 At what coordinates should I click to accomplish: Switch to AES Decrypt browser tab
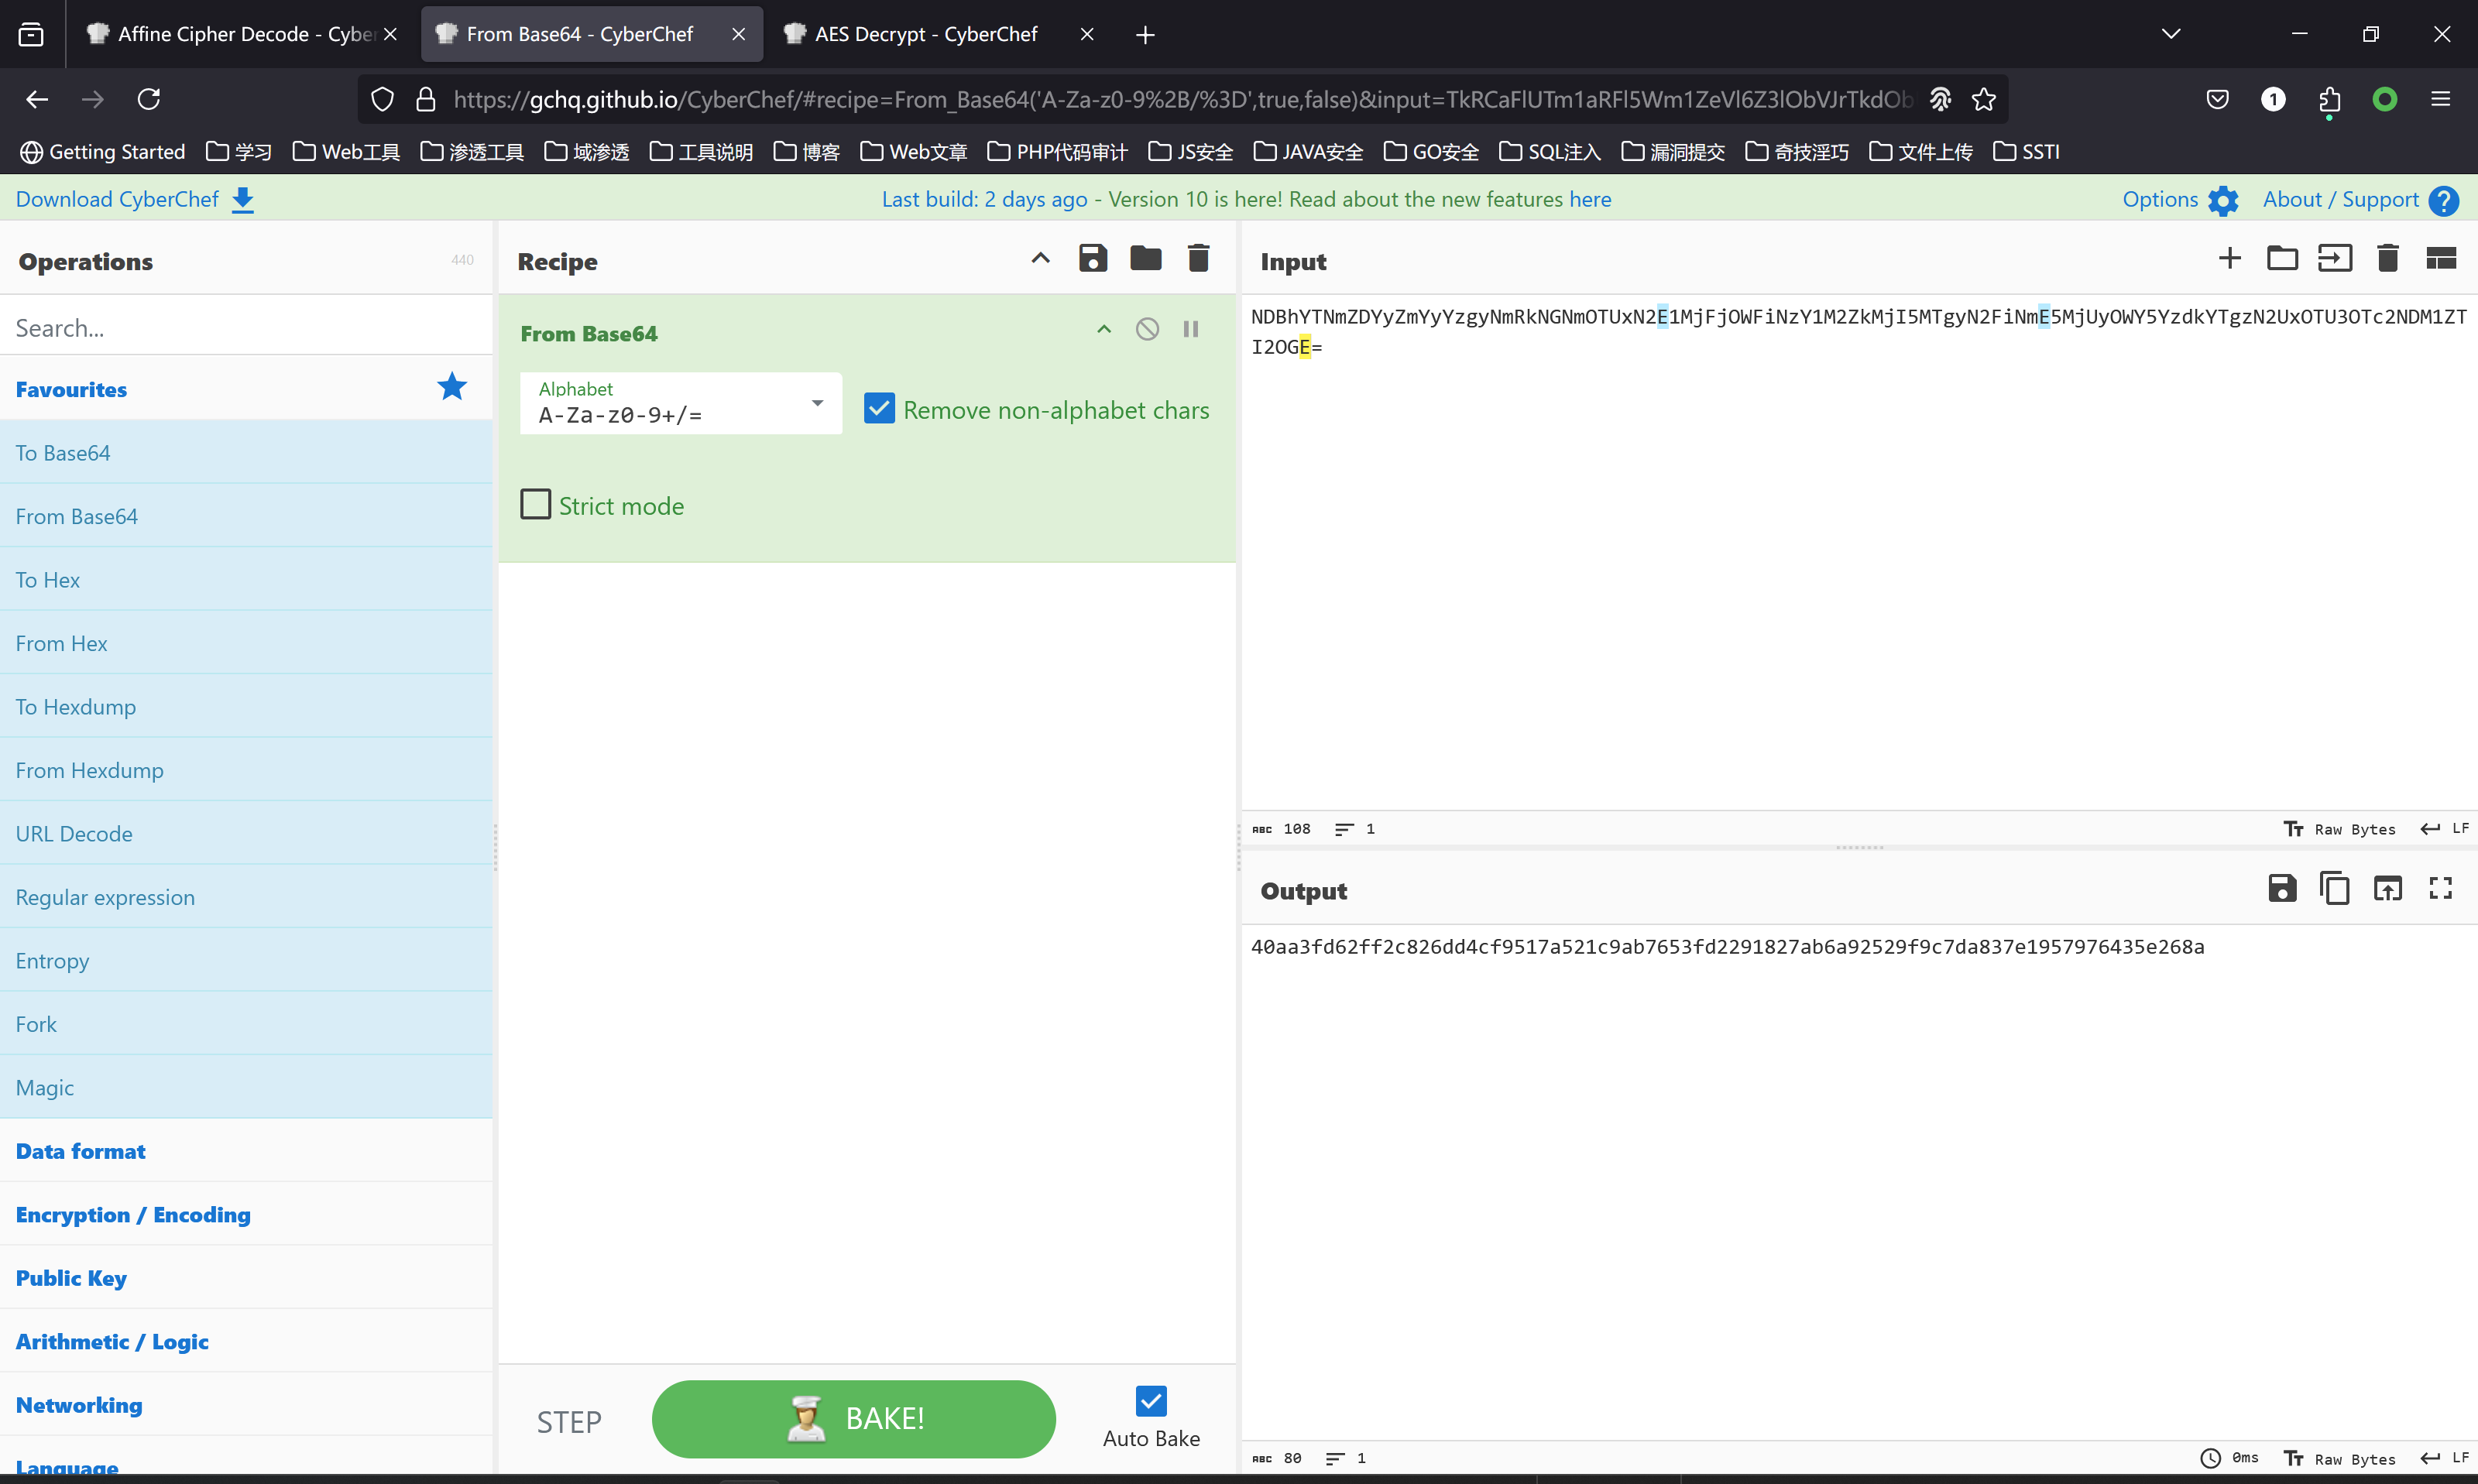point(925,34)
